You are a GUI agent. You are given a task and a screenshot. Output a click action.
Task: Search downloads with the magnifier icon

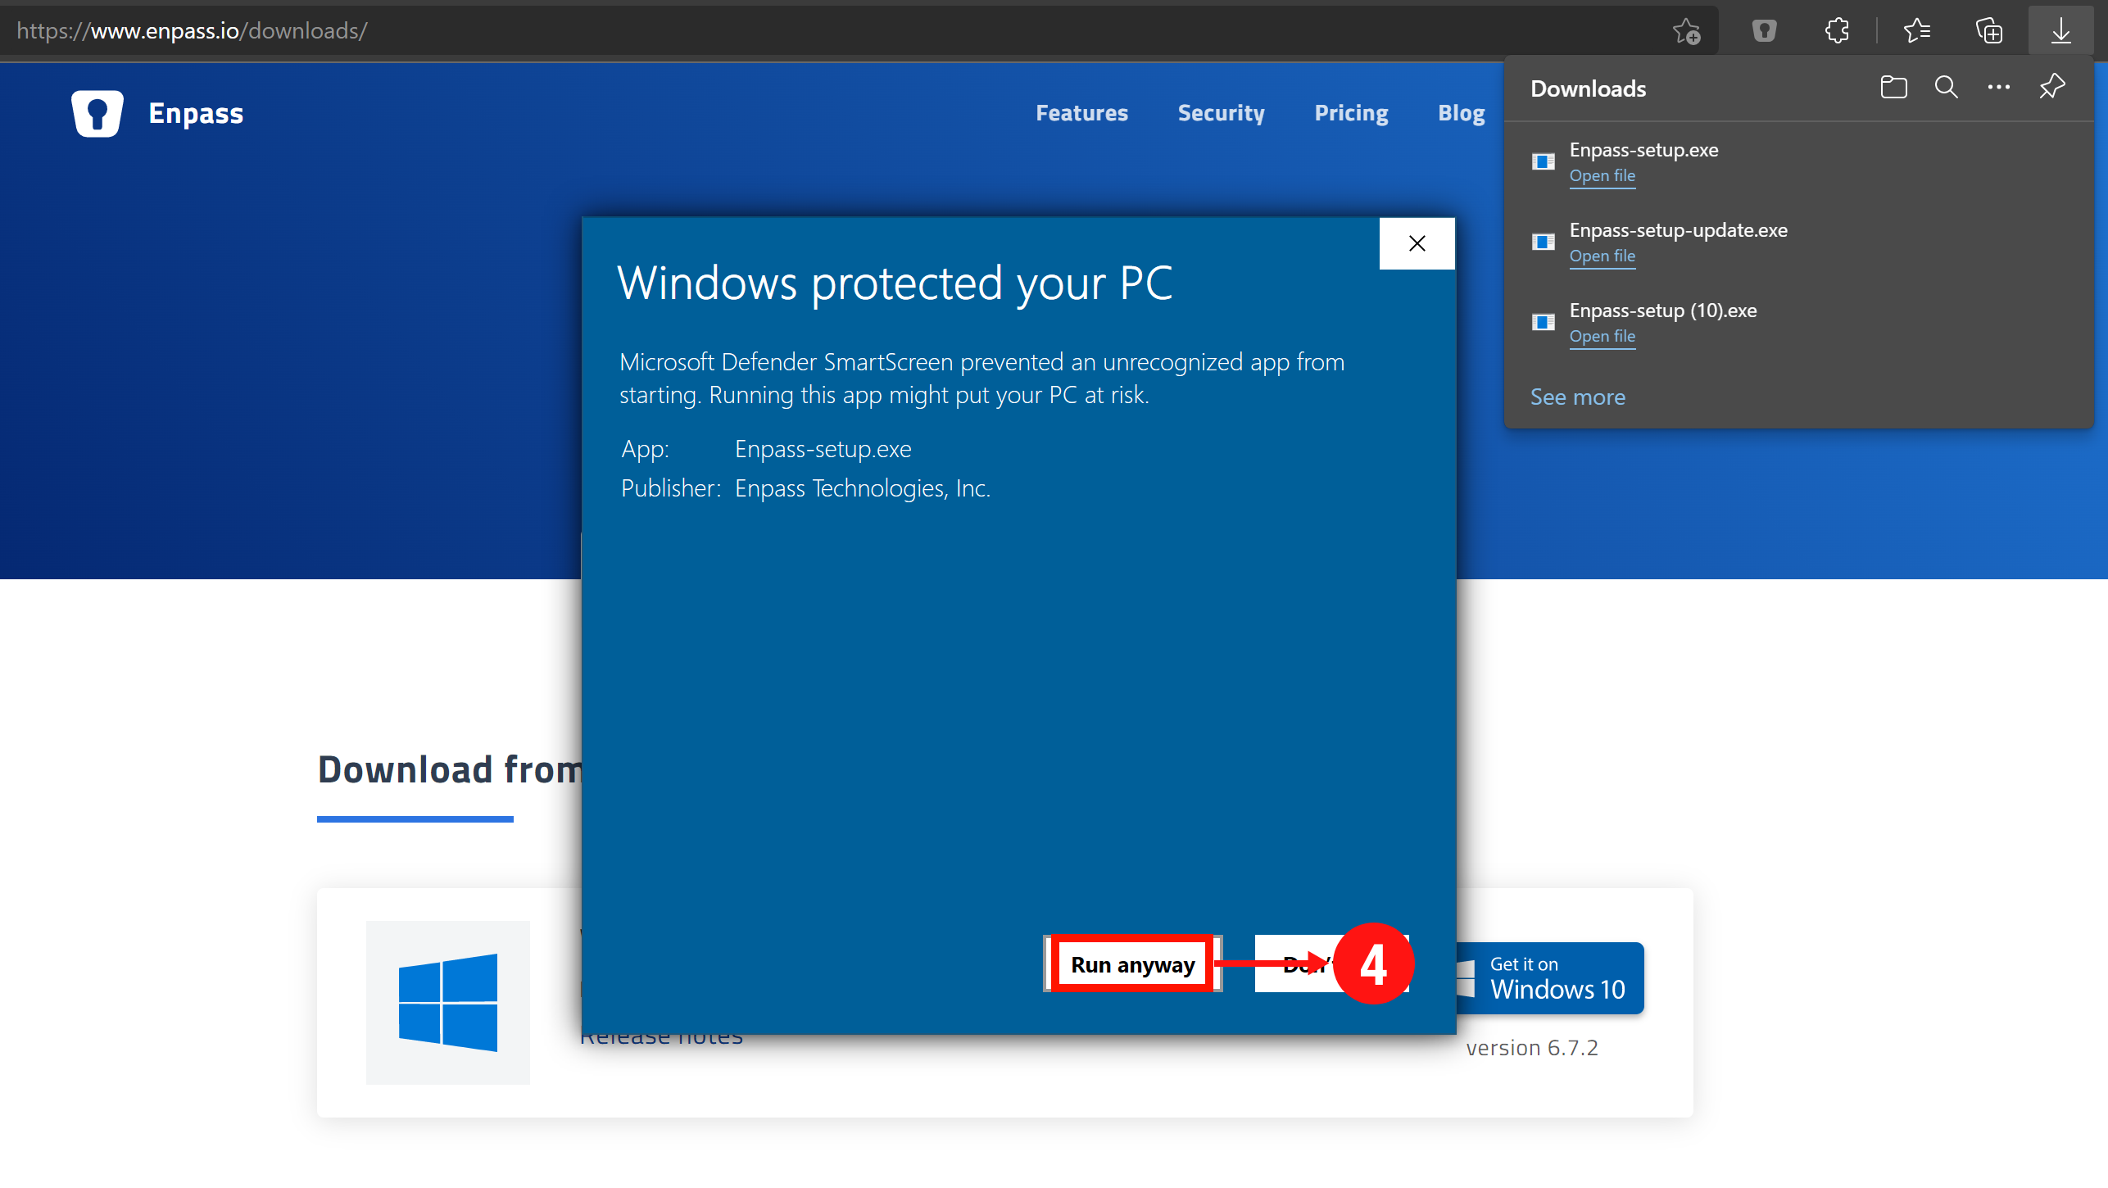coord(1946,87)
